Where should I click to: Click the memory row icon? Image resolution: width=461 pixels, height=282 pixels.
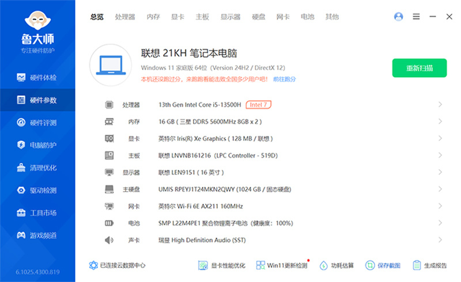point(109,121)
